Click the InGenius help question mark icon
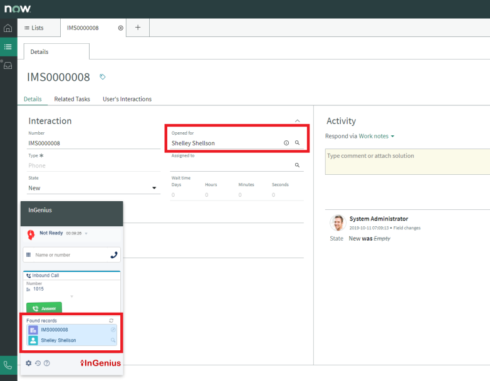Viewport: 490px width, 381px height. [x=47, y=363]
